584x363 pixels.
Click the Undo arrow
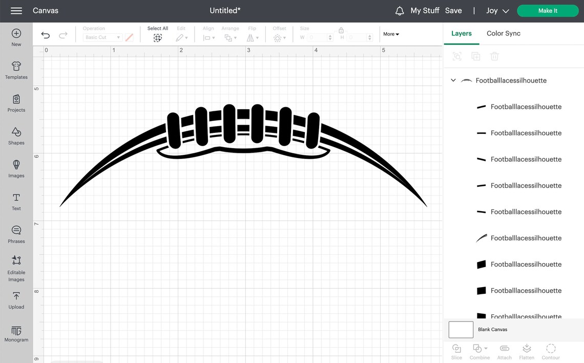[x=45, y=35]
